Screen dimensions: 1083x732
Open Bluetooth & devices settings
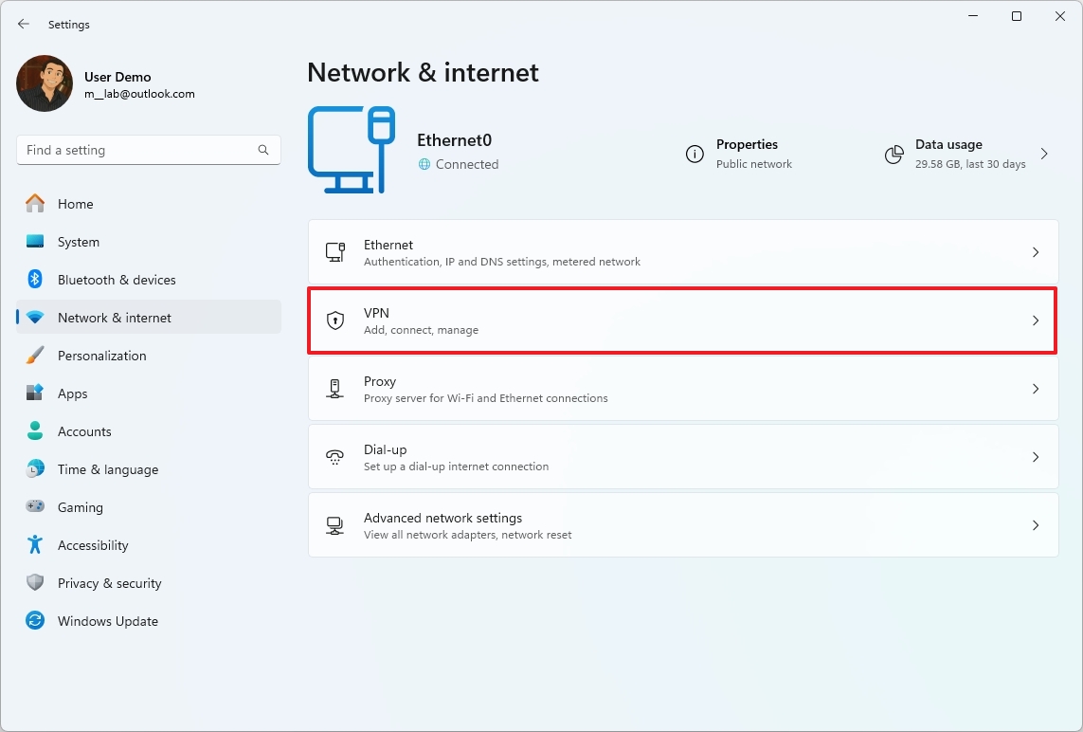(x=116, y=280)
